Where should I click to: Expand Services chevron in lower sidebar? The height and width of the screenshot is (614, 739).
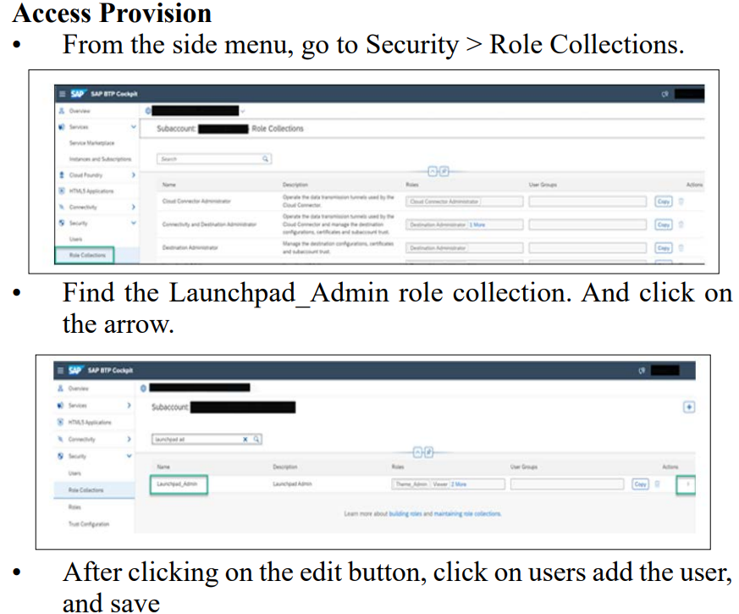click(x=129, y=406)
